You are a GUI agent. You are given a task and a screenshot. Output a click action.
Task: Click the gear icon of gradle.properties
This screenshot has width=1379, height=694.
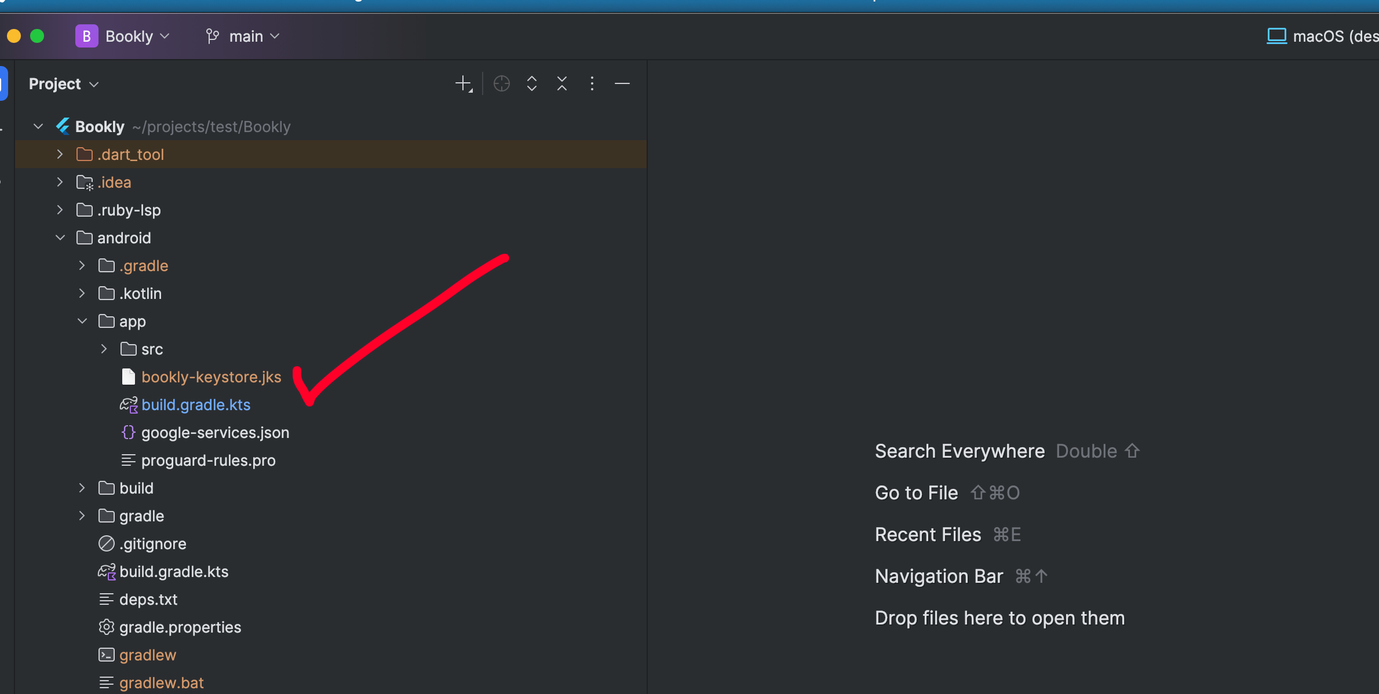[107, 627]
